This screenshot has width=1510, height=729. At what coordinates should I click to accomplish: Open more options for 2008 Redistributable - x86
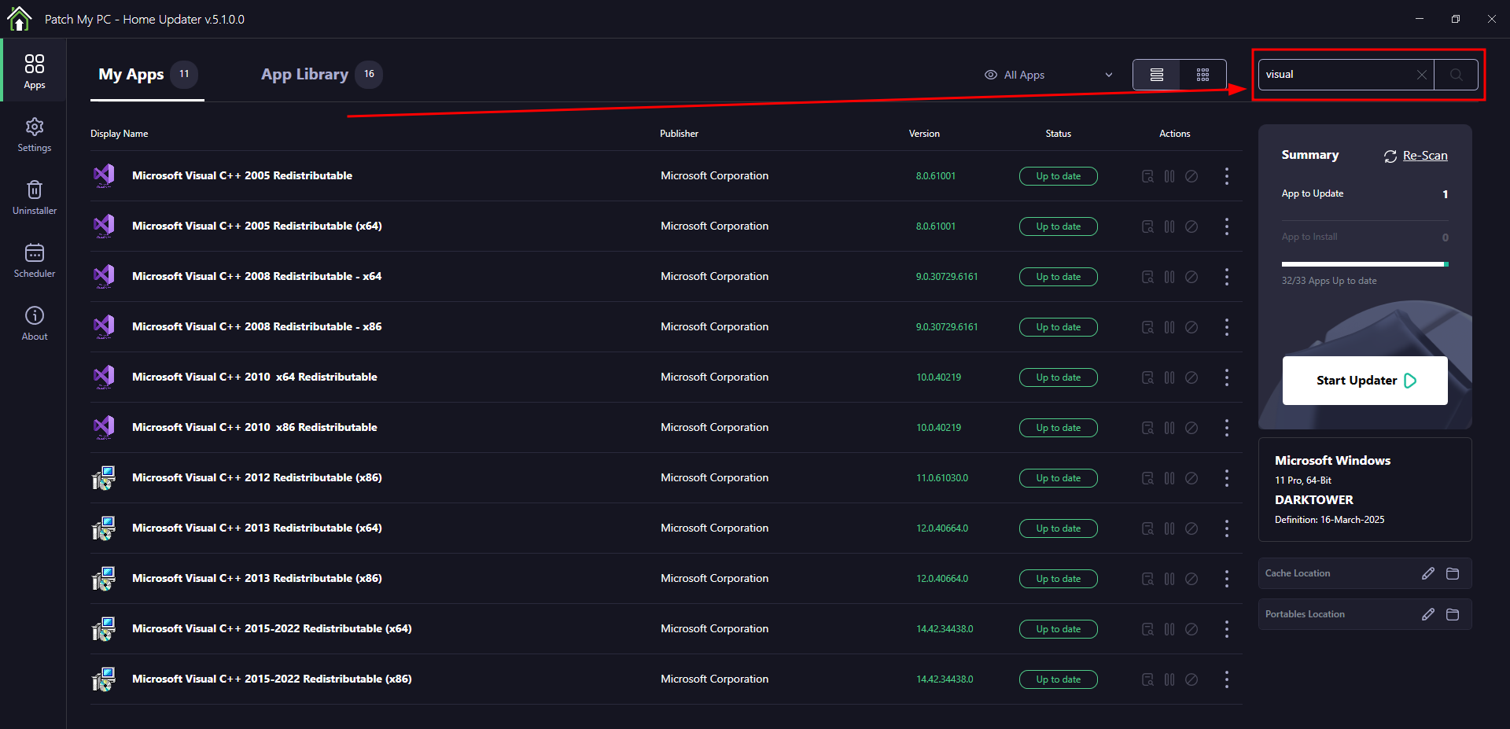[1226, 327]
